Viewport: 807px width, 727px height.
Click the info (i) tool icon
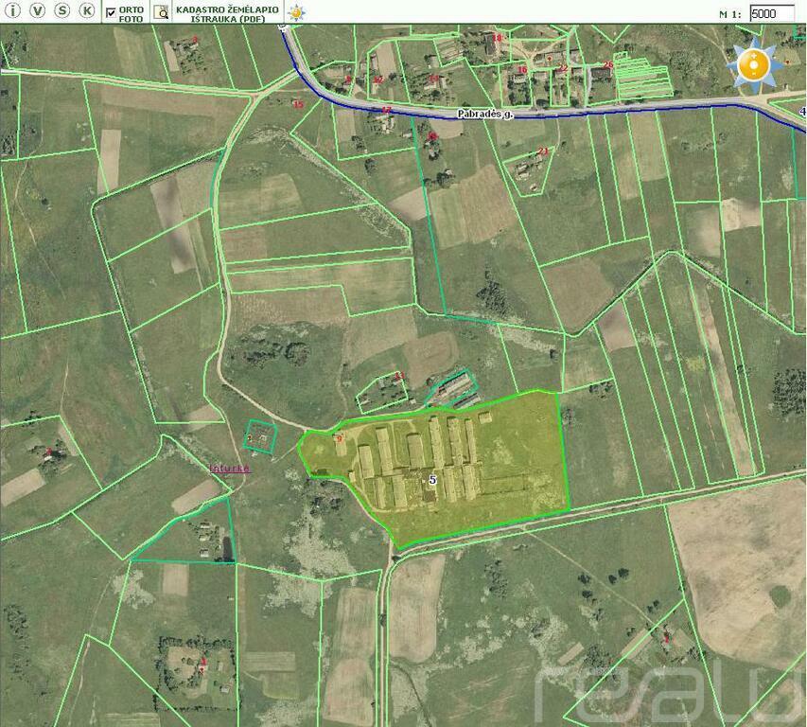(x=13, y=11)
